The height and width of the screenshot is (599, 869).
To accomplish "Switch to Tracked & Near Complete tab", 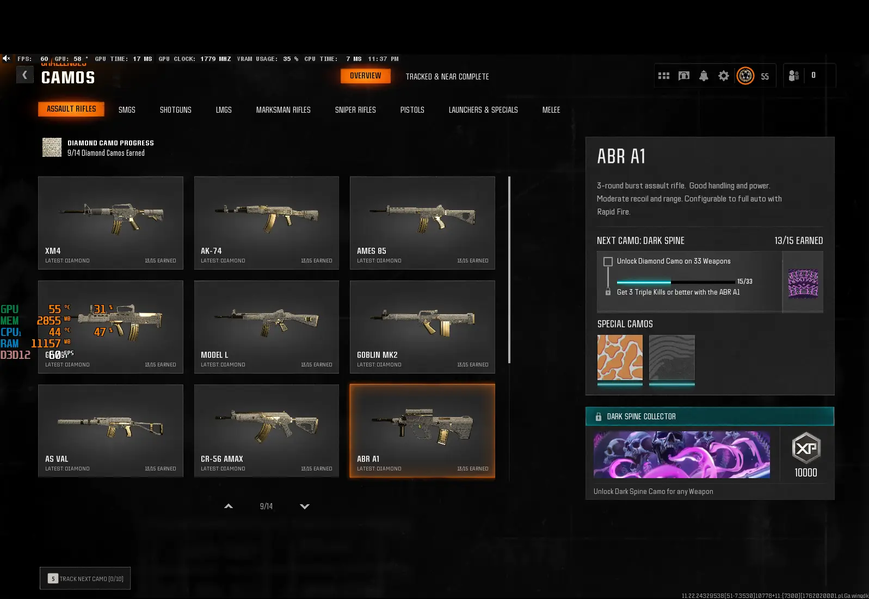I will [x=447, y=77].
